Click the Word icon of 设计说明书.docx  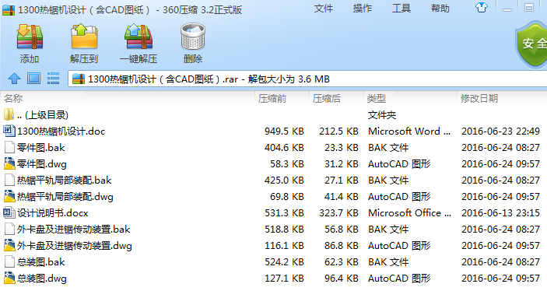[9, 212]
